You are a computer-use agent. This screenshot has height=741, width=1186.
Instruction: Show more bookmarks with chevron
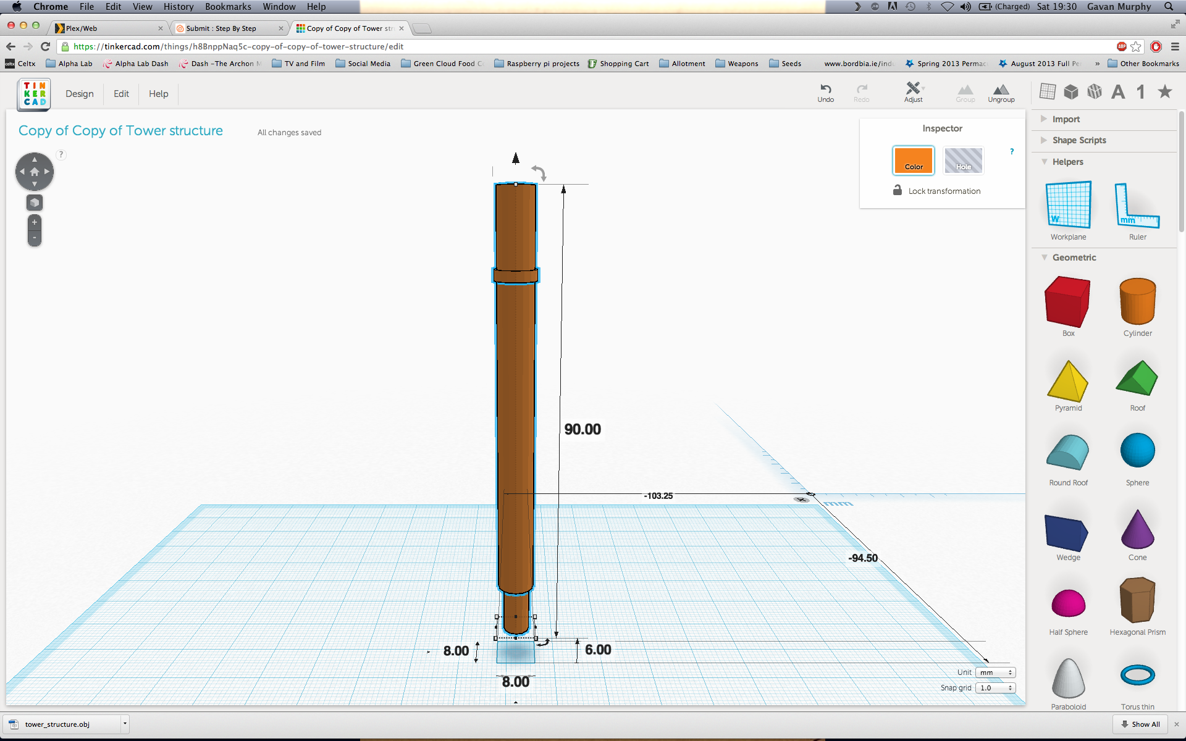(x=1097, y=64)
